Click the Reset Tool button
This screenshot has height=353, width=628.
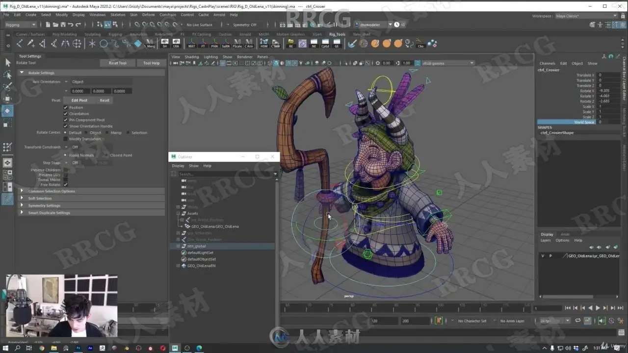[117, 63]
